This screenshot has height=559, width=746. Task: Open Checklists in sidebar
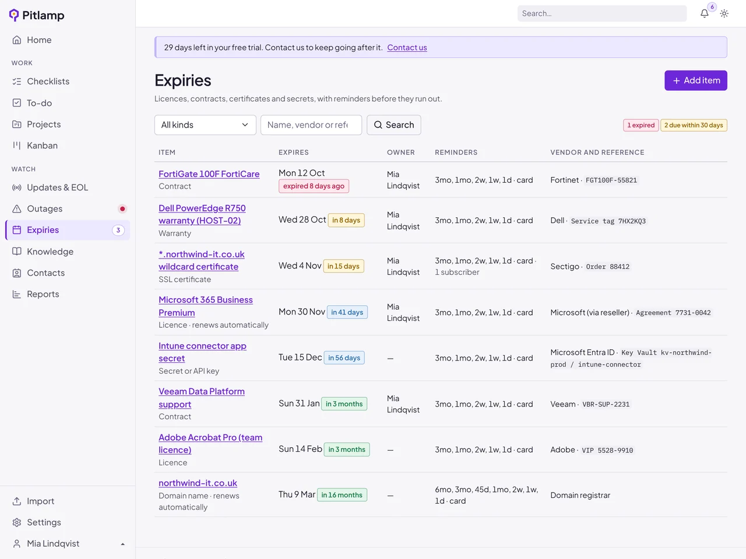point(68,82)
